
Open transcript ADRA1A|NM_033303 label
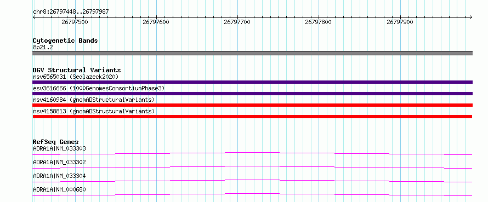point(59,148)
